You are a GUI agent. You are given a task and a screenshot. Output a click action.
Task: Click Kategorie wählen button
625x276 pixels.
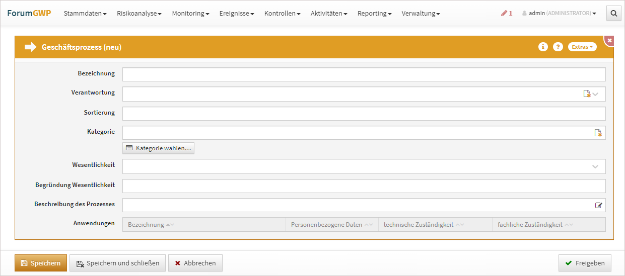click(x=158, y=148)
